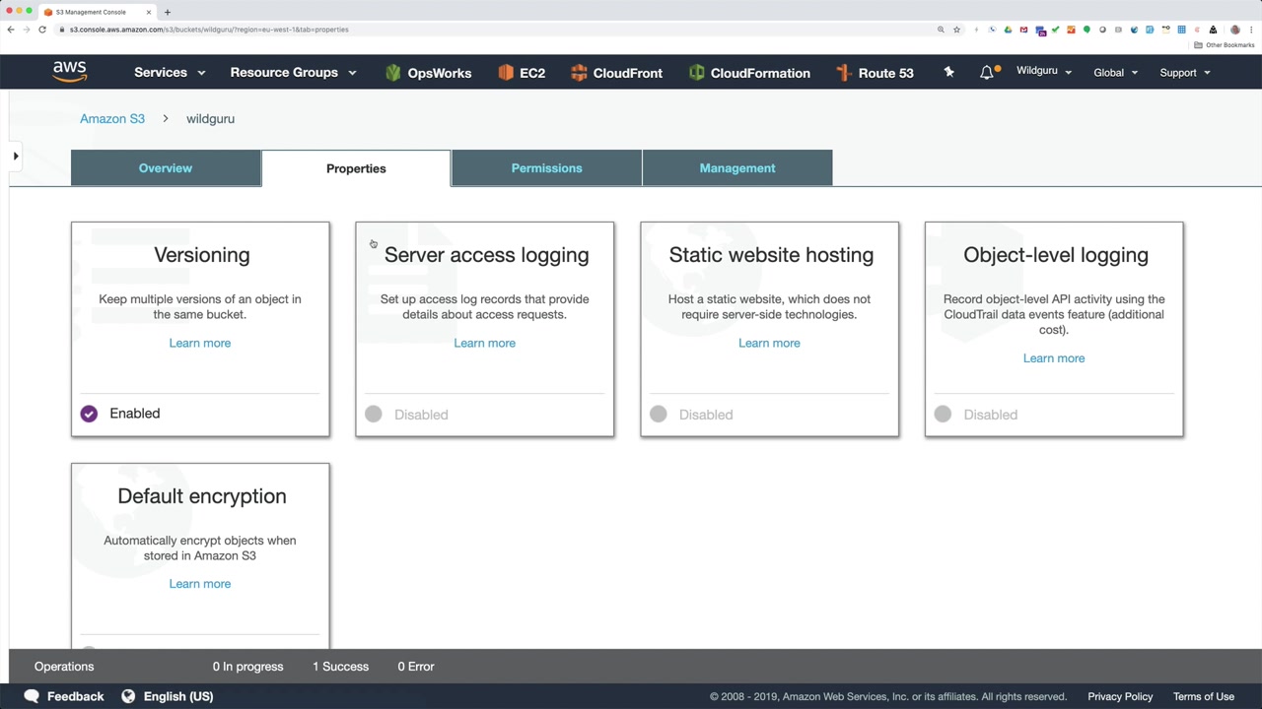Click Amazon S3 breadcrumb link

(112, 118)
